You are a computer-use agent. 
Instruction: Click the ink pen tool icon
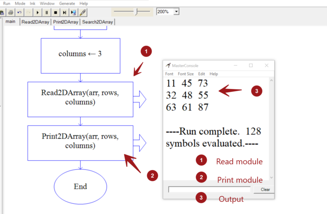point(83,12)
